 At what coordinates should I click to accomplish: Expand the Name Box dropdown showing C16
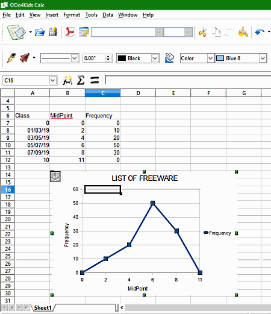(52, 80)
